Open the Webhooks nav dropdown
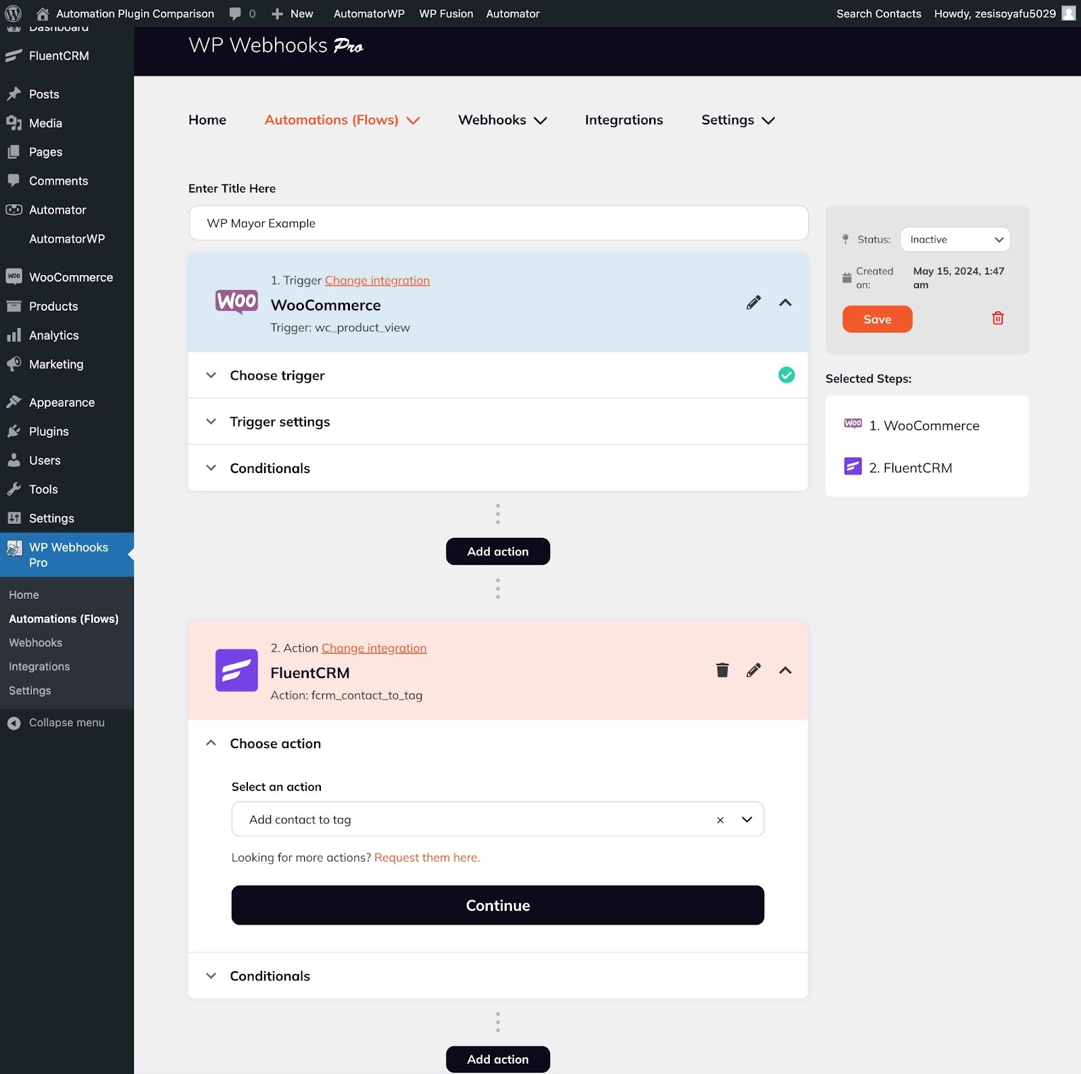The width and height of the screenshot is (1081, 1074). (x=502, y=120)
